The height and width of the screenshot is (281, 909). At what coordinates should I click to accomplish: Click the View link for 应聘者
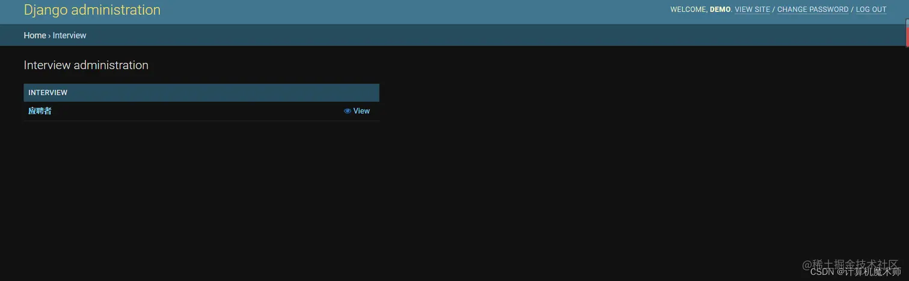361,111
